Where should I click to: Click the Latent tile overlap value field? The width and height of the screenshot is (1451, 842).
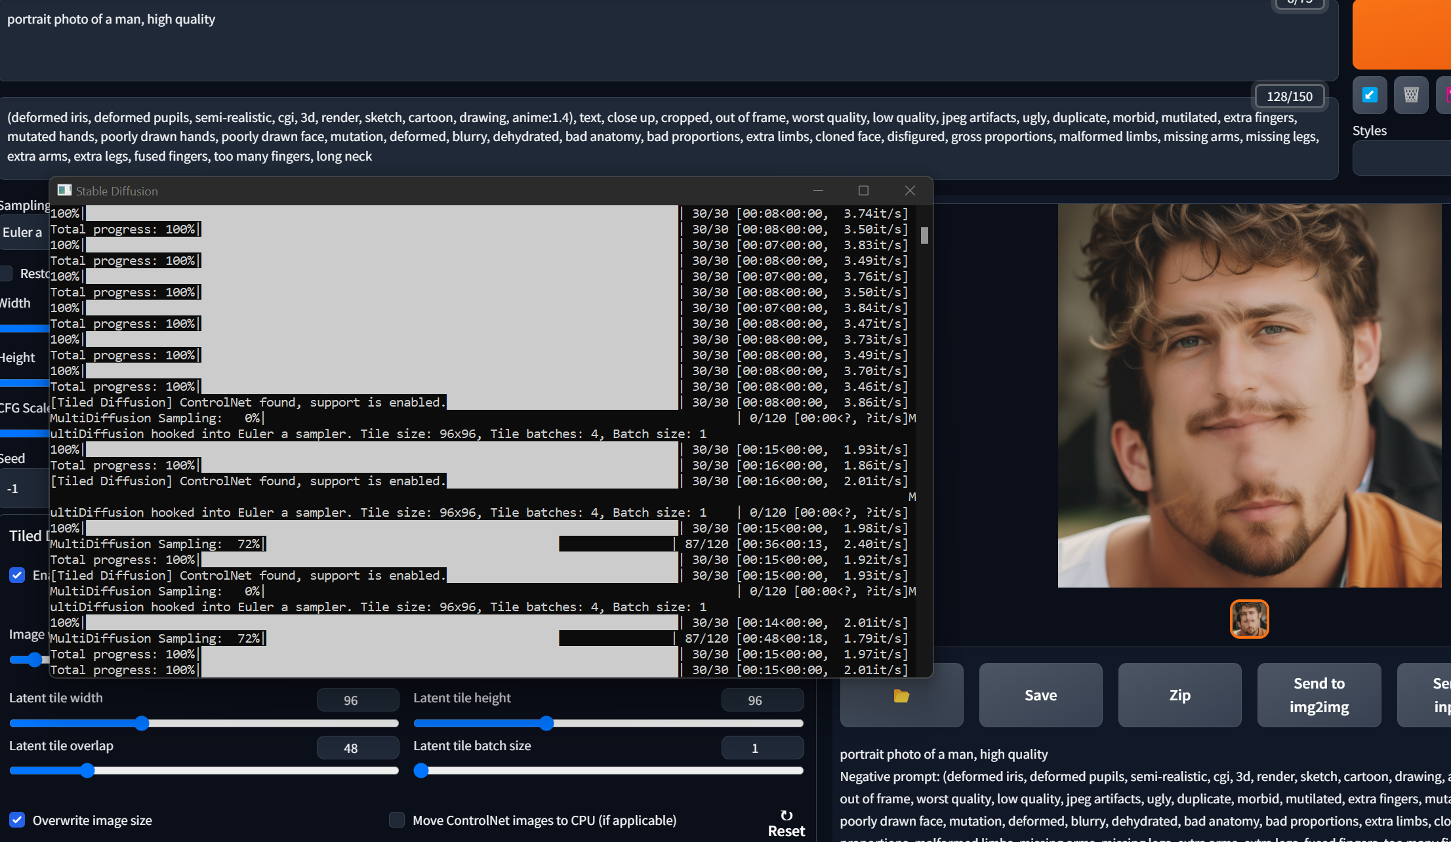tap(358, 748)
